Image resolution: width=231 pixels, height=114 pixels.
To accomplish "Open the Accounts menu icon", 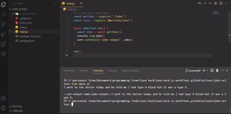I will tap(3, 98).
